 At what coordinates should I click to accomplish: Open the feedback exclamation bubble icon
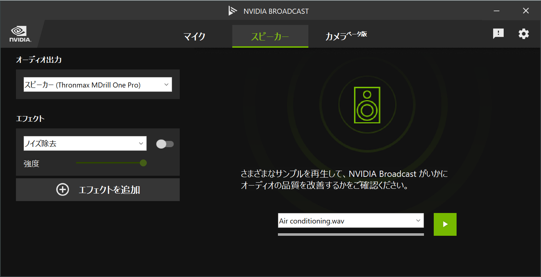pos(498,34)
